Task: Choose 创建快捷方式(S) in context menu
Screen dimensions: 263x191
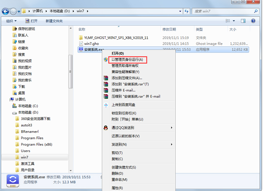Action: 124,167
